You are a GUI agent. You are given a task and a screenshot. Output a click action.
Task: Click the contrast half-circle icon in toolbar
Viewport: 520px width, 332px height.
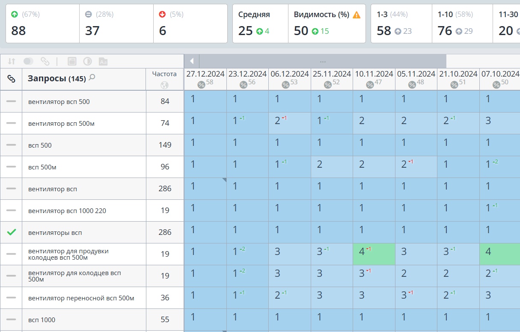[87, 61]
